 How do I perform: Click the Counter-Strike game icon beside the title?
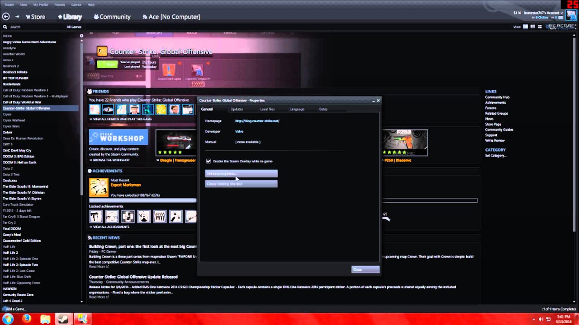102,51
